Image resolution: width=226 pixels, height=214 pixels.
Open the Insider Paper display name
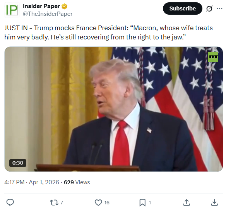41,6
